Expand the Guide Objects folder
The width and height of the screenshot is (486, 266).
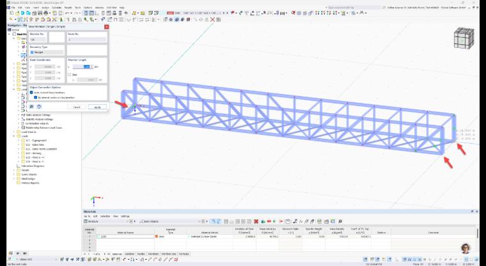pos(14,175)
